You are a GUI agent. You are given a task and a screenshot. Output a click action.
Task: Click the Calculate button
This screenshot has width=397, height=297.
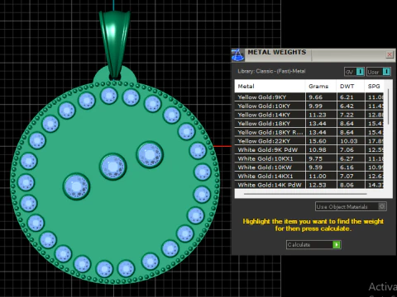(313, 244)
